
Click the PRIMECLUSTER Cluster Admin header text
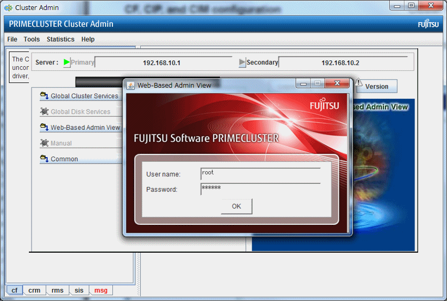61,24
